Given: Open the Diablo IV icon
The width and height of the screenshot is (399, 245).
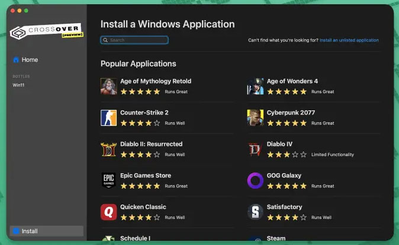Looking at the screenshot, I should (x=255, y=149).
